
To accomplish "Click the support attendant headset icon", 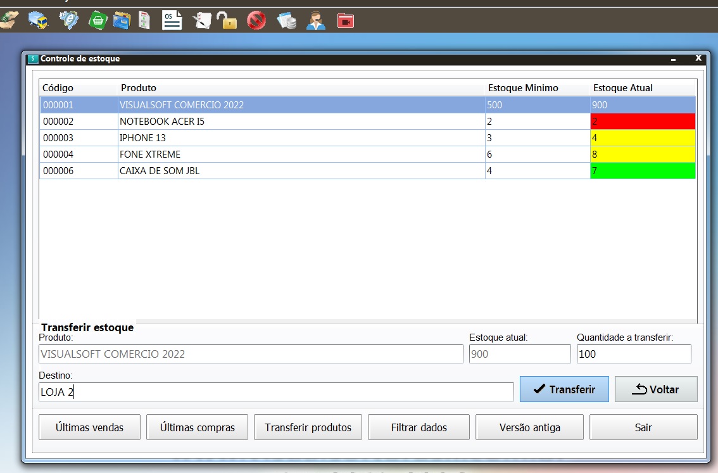I will tap(316, 21).
